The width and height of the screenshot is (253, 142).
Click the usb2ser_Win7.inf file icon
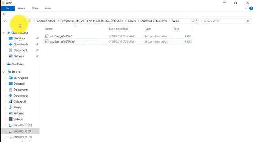point(47,36)
